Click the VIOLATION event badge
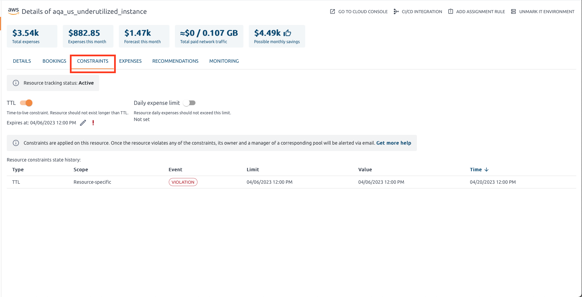Screen dimensions: 582x297 [x=183, y=182]
